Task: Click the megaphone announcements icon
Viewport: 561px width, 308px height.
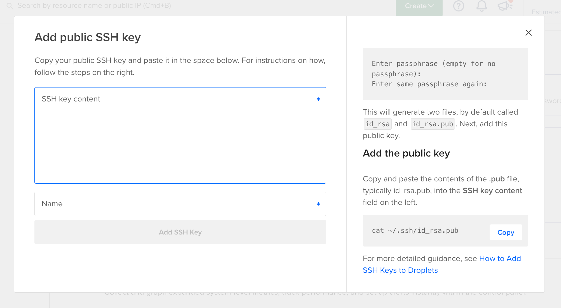Action: (505, 6)
